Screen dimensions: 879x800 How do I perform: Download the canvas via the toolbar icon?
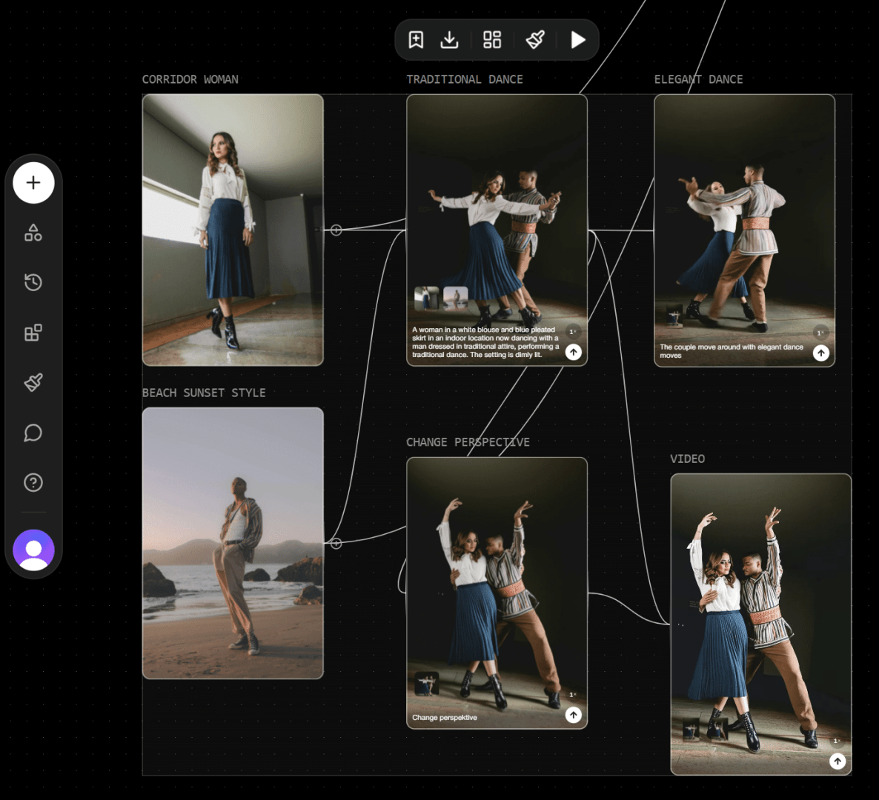click(x=450, y=40)
